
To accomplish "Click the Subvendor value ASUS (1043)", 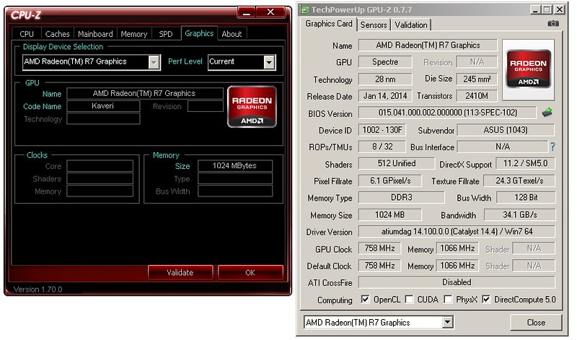I will [x=506, y=130].
